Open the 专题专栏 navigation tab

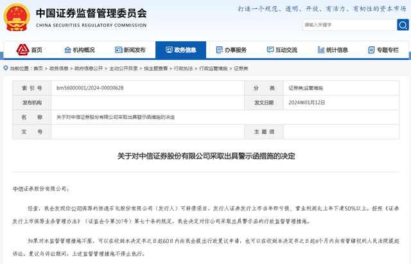(x=383, y=50)
